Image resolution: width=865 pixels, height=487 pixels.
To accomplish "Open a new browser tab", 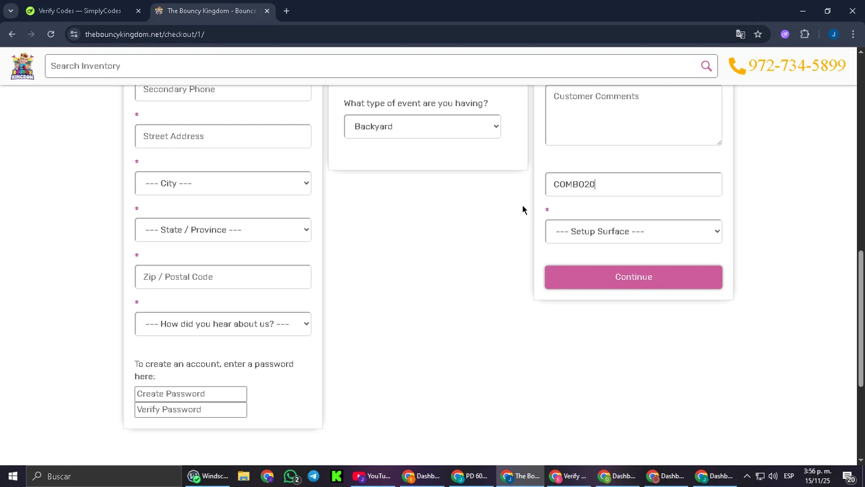I will tap(287, 11).
